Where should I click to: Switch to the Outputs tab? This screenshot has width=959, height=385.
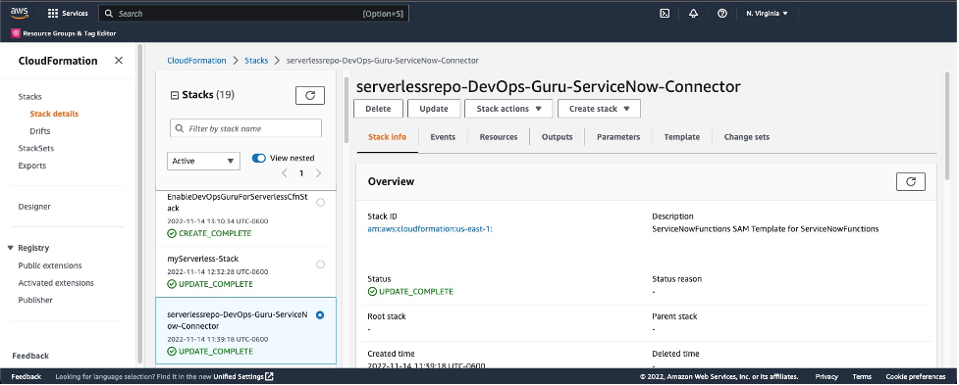point(558,137)
